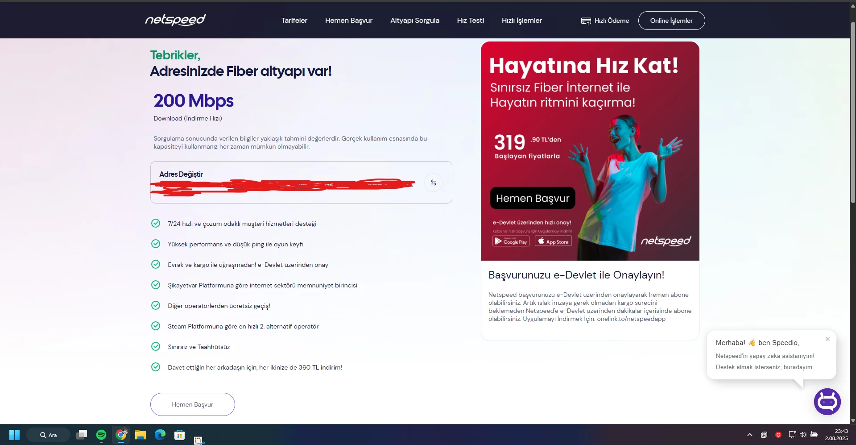Click the checkmark icon next to Diğer operatörlerden
This screenshot has width=856, height=445.
[x=156, y=305]
